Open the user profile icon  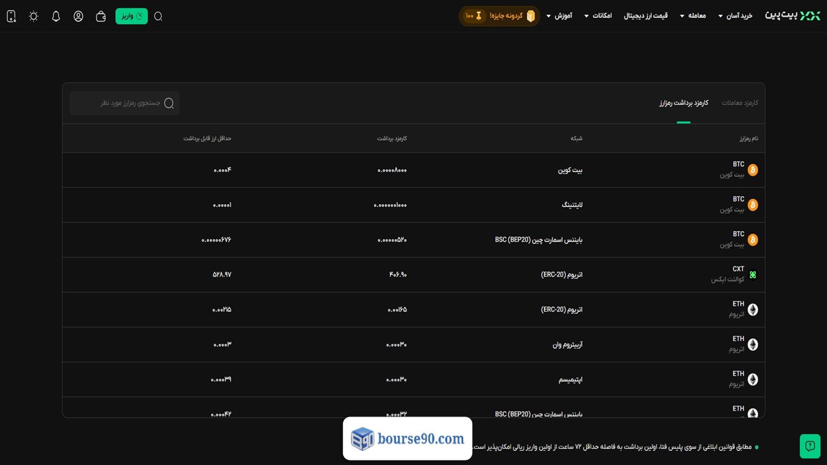(x=78, y=16)
